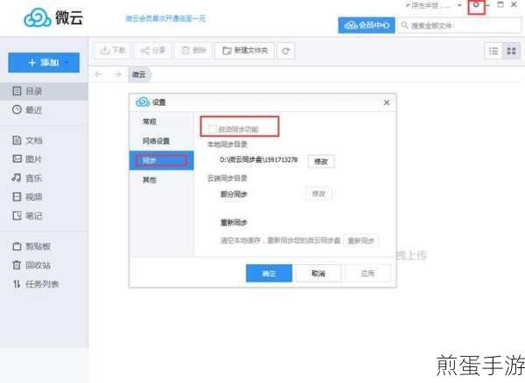Click the 下载 download toolbar button
The image size is (525, 383).
[113, 51]
